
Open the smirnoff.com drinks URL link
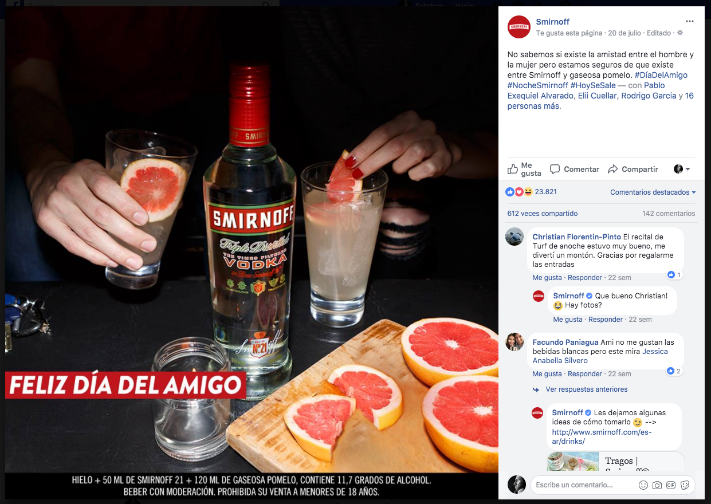click(602, 436)
